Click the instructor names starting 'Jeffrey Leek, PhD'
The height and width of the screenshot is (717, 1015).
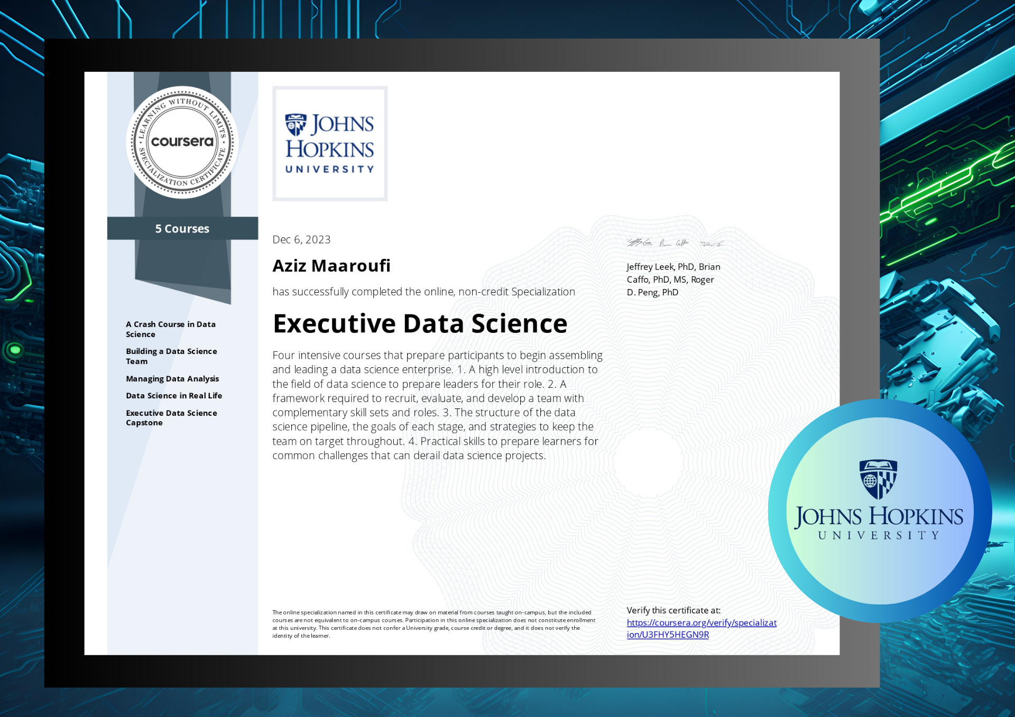(673, 280)
